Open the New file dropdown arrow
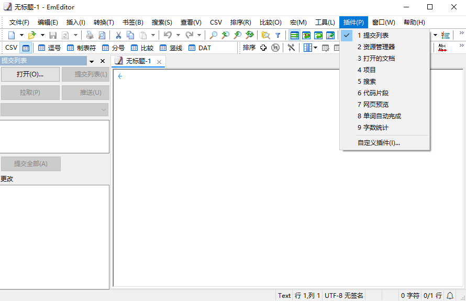Screen dimensions: 466x301 [x=21, y=36]
